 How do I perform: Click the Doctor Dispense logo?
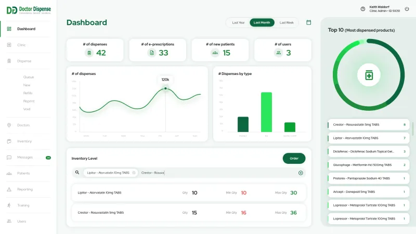pos(28,10)
